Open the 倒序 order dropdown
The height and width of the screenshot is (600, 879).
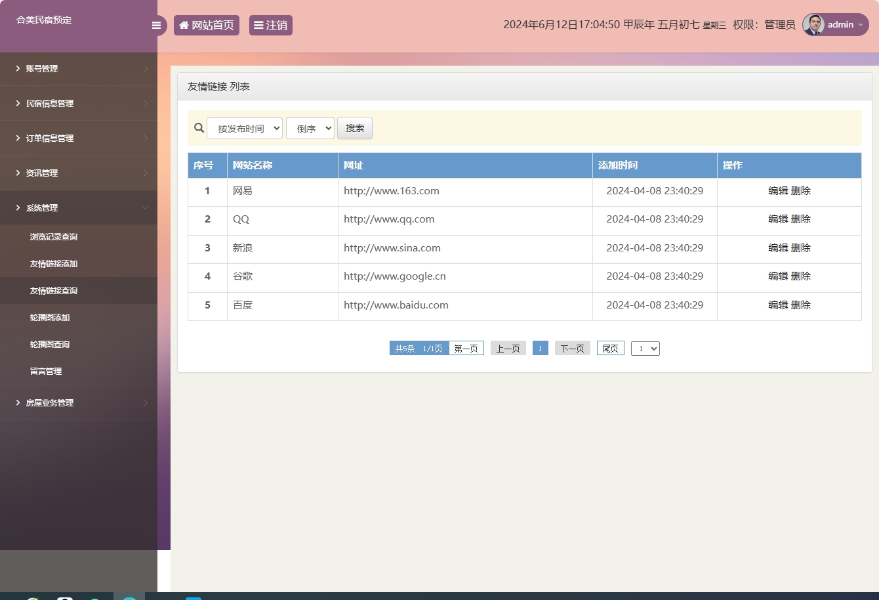pos(310,129)
